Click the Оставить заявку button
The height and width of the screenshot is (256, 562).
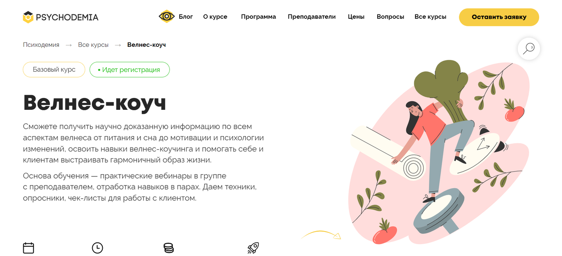499,17
